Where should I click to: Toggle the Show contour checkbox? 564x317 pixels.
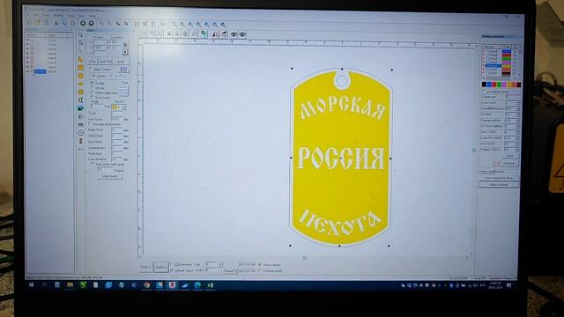[x=260, y=264]
